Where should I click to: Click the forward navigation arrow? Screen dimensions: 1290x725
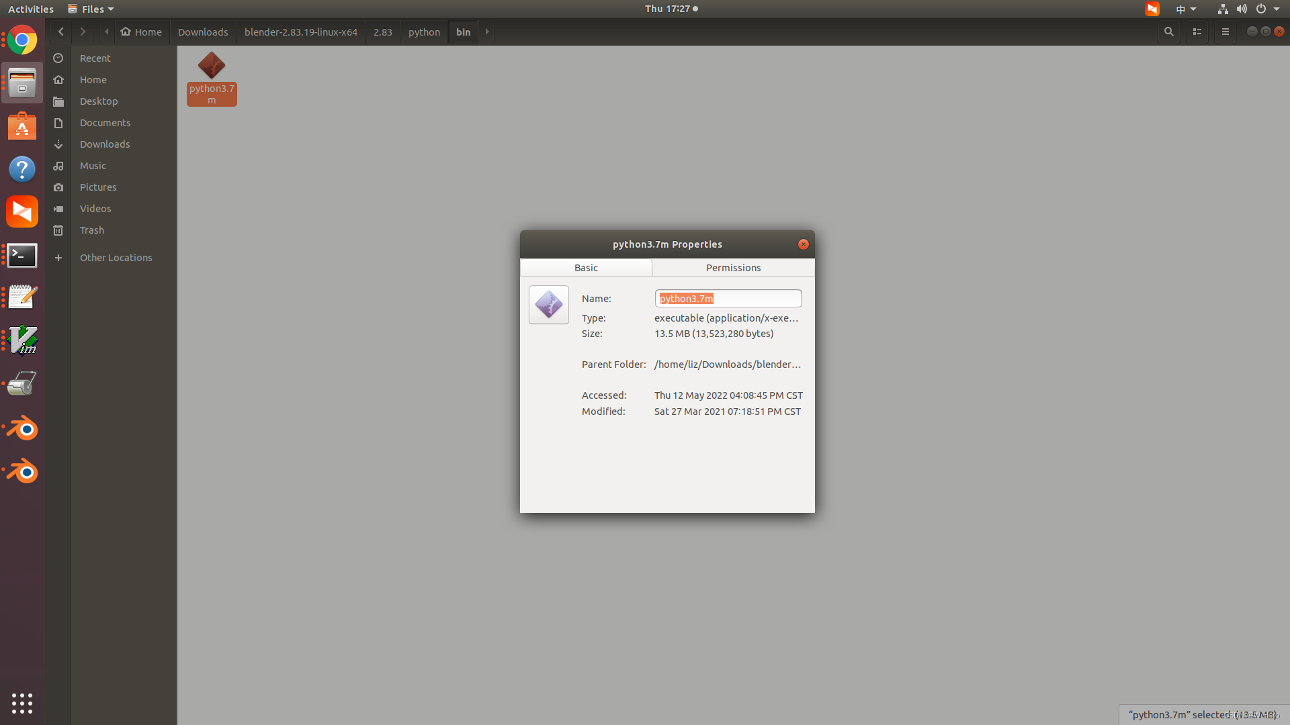coord(83,32)
